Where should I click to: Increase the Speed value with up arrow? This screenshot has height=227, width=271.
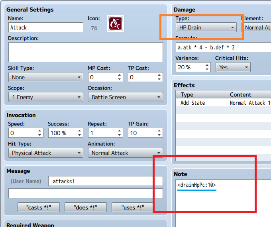(39, 131)
